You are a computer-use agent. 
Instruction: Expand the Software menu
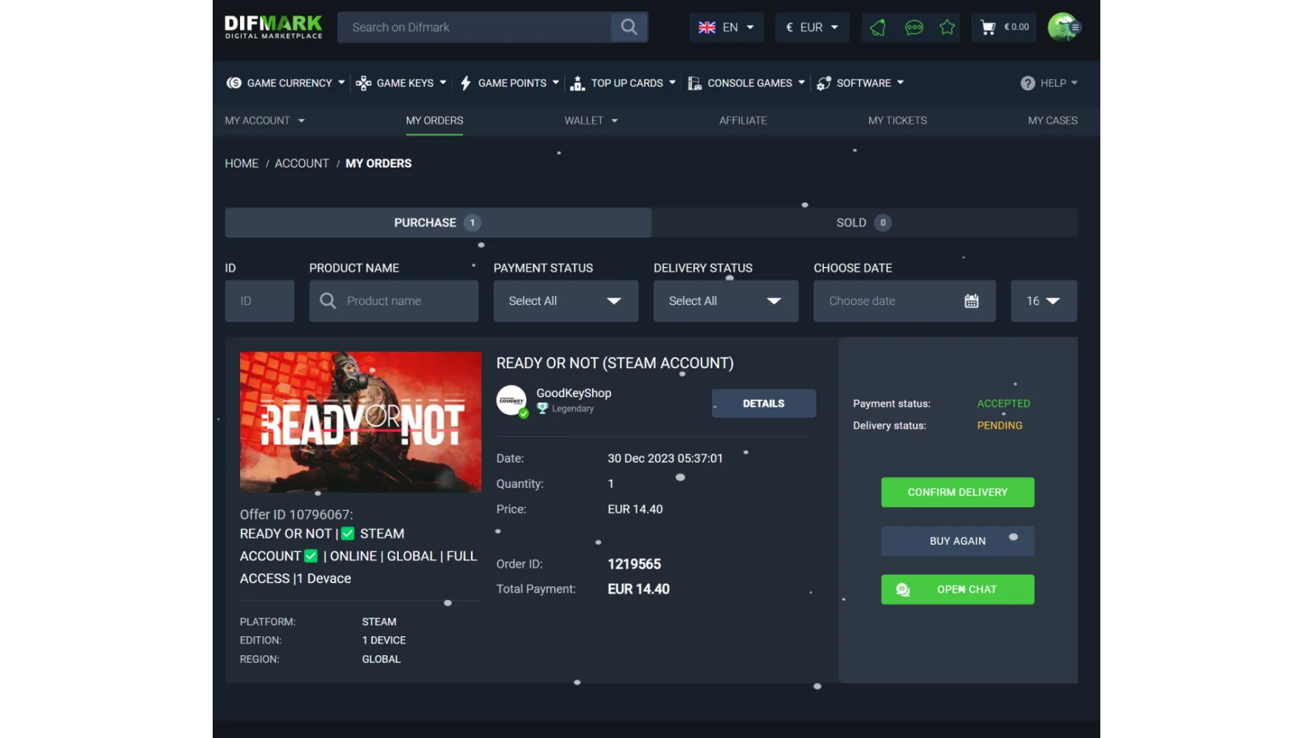pyautogui.click(x=860, y=83)
